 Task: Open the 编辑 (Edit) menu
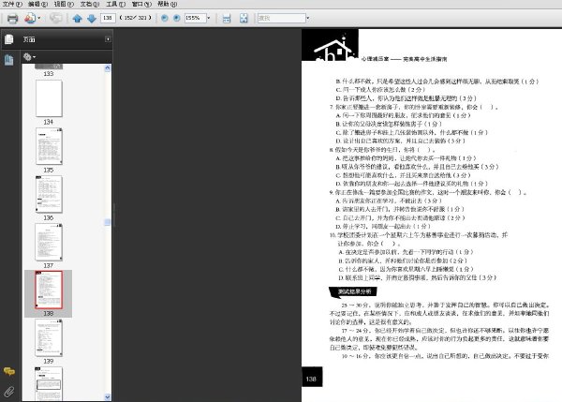[37, 4]
